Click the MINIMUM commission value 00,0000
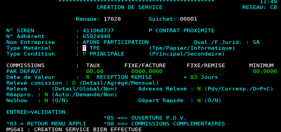 click(x=265, y=71)
